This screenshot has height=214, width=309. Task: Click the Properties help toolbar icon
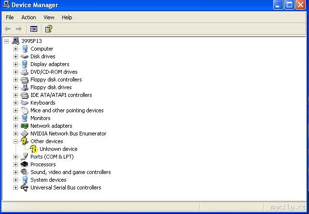coord(49,29)
